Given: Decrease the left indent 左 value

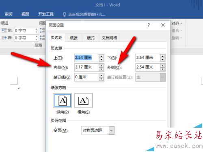Looking at the screenshot, I should click(36, 32).
